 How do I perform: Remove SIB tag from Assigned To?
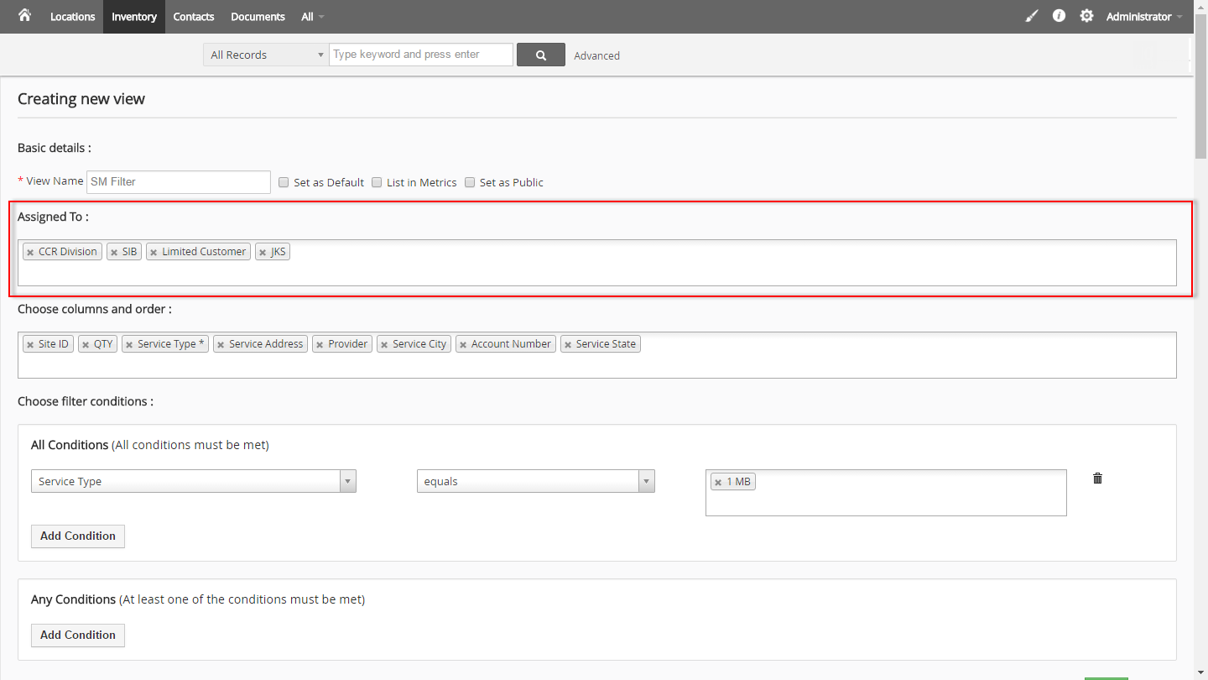(114, 252)
